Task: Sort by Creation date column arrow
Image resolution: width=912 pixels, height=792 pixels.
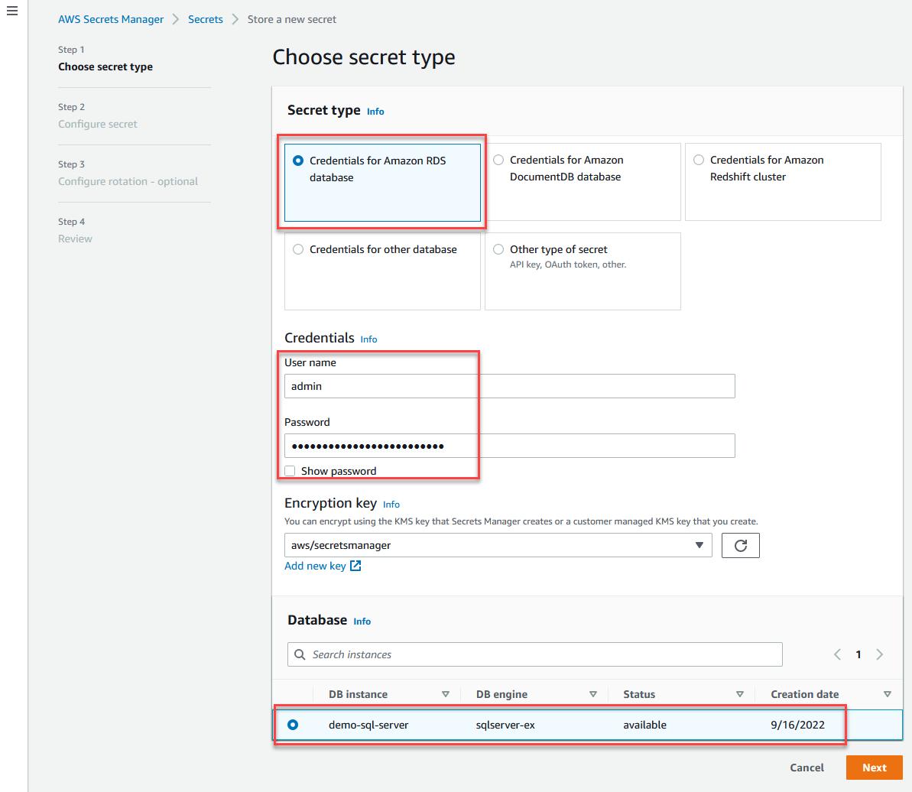Action: pyautogui.click(x=888, y=694)
